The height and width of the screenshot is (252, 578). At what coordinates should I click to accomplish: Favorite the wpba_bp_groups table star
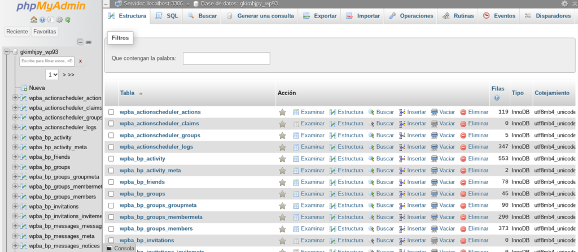(282, 194)
